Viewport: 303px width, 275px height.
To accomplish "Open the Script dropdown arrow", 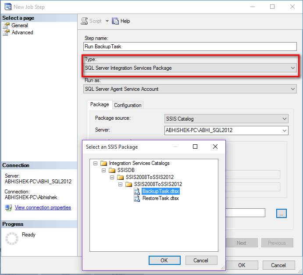I will (x=107, y=21).
